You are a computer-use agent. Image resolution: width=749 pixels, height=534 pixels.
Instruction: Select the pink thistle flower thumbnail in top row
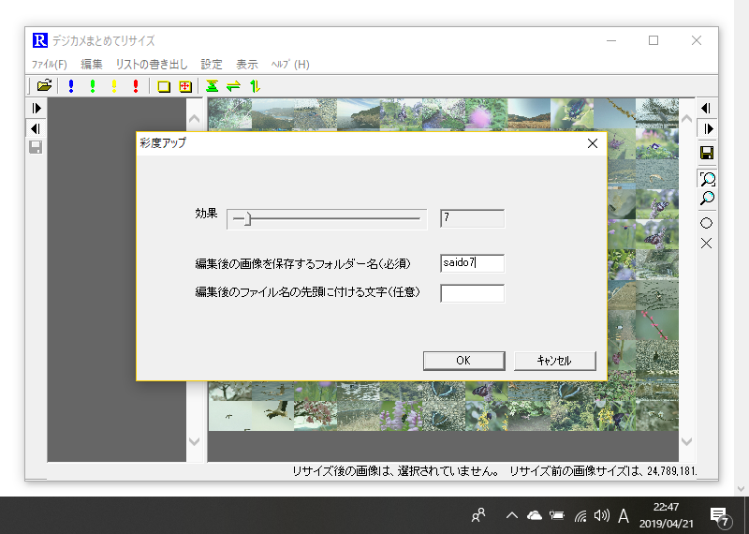point(486,114)
